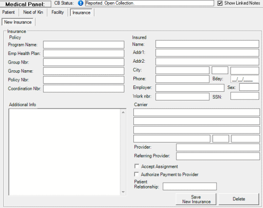Image resolution: width=263 pixels, height=208 pixels.
Task: Switch to the Patient tab
Action: click(9, 12)
